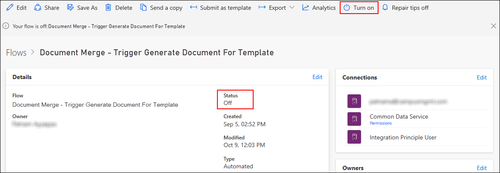The width and height of the screenshot is (500, 173).
Task: Click the Edit pencil icon in toolbar
Action: point(9,8)
